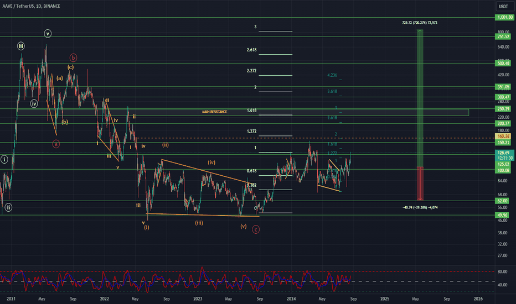516x304 pixels.
Task: Click the 420.00 price axis value
Action: (x=503, y=75)
